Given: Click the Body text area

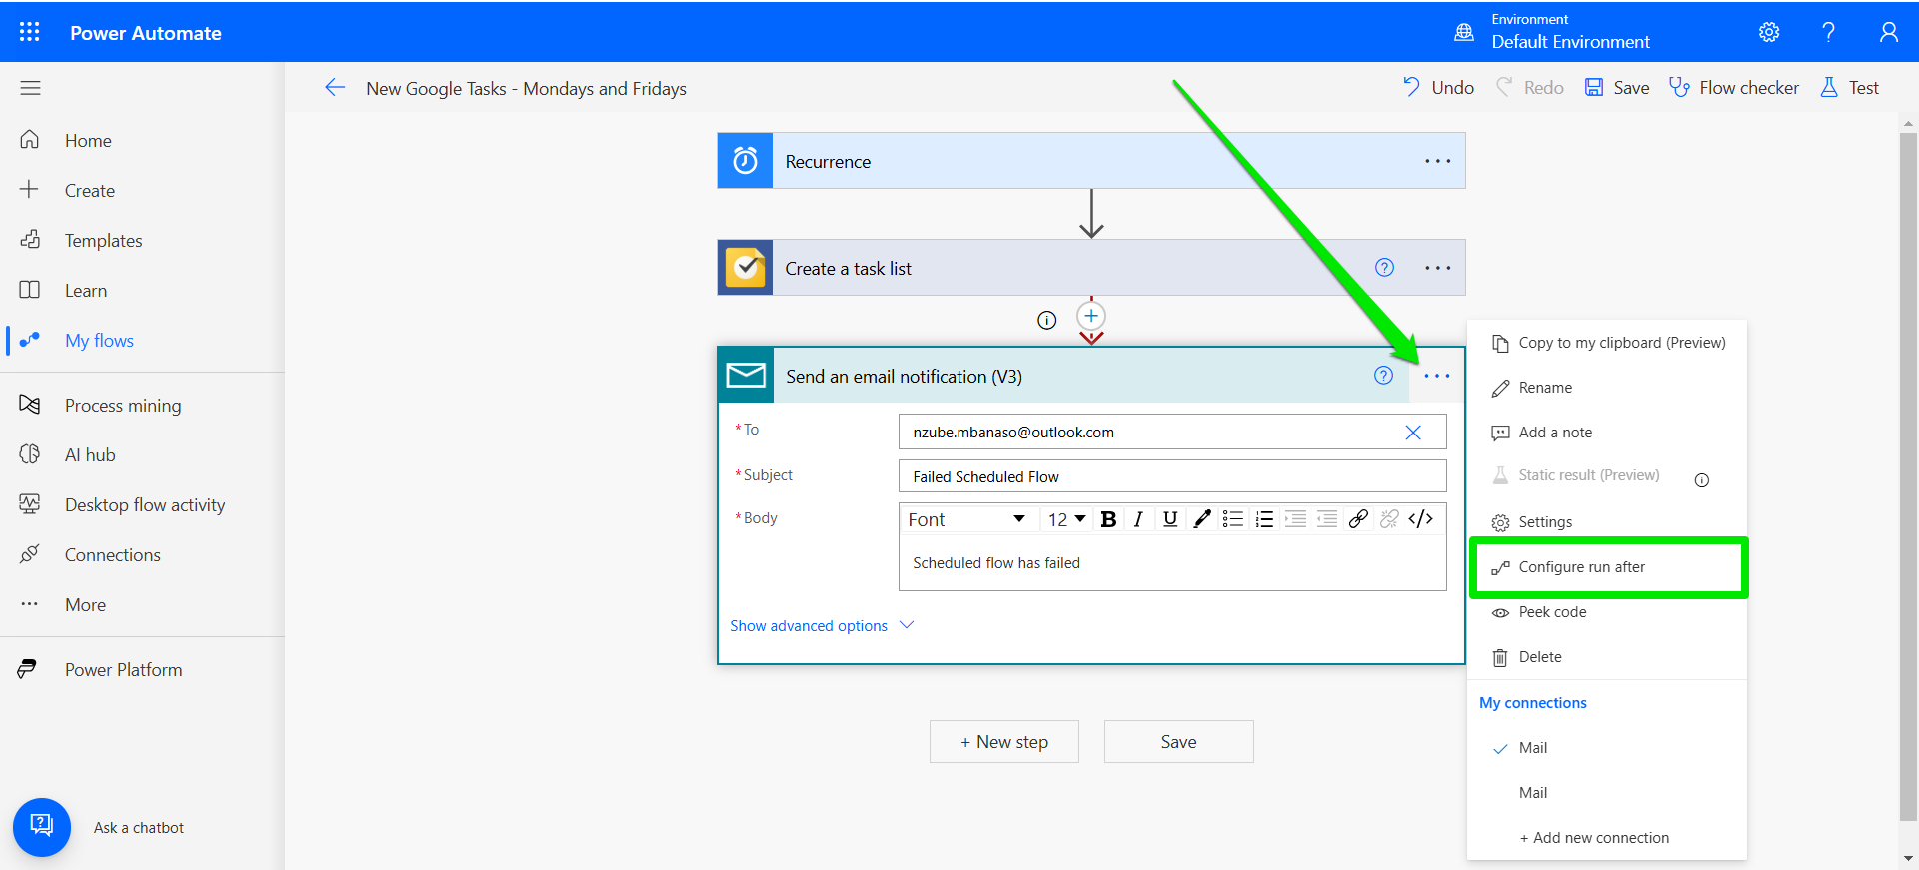Looking at the screenshot, I should coord(1172,563).
